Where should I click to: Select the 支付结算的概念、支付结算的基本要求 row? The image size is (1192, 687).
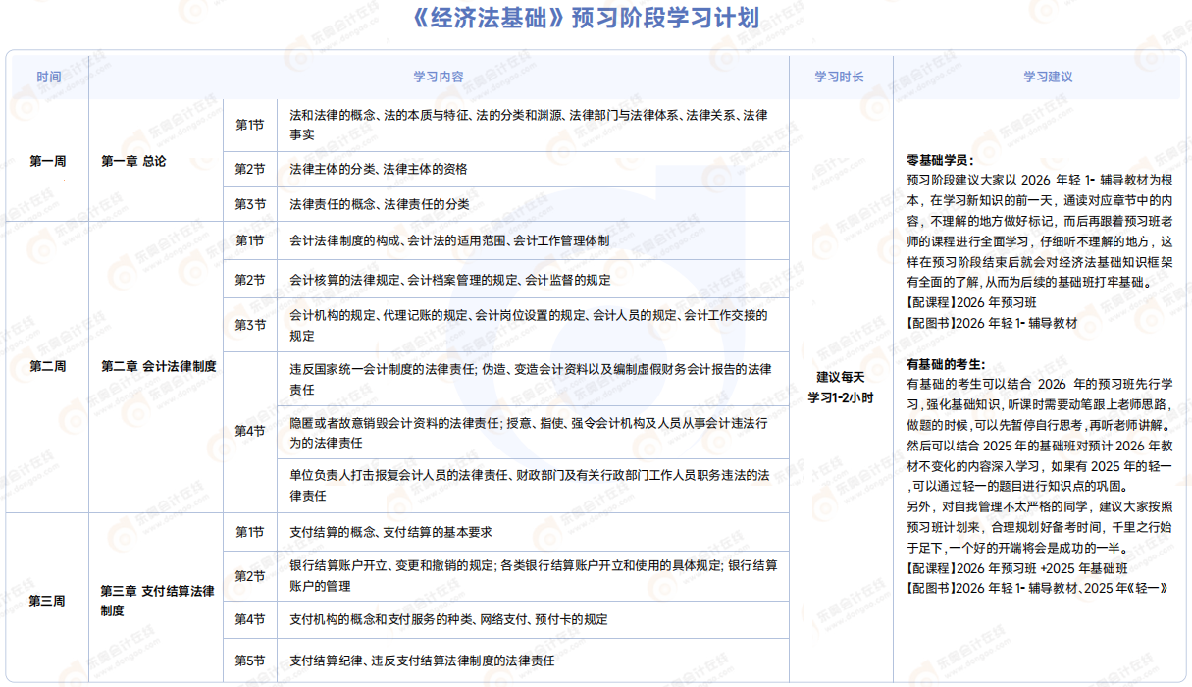pos(390,532)
